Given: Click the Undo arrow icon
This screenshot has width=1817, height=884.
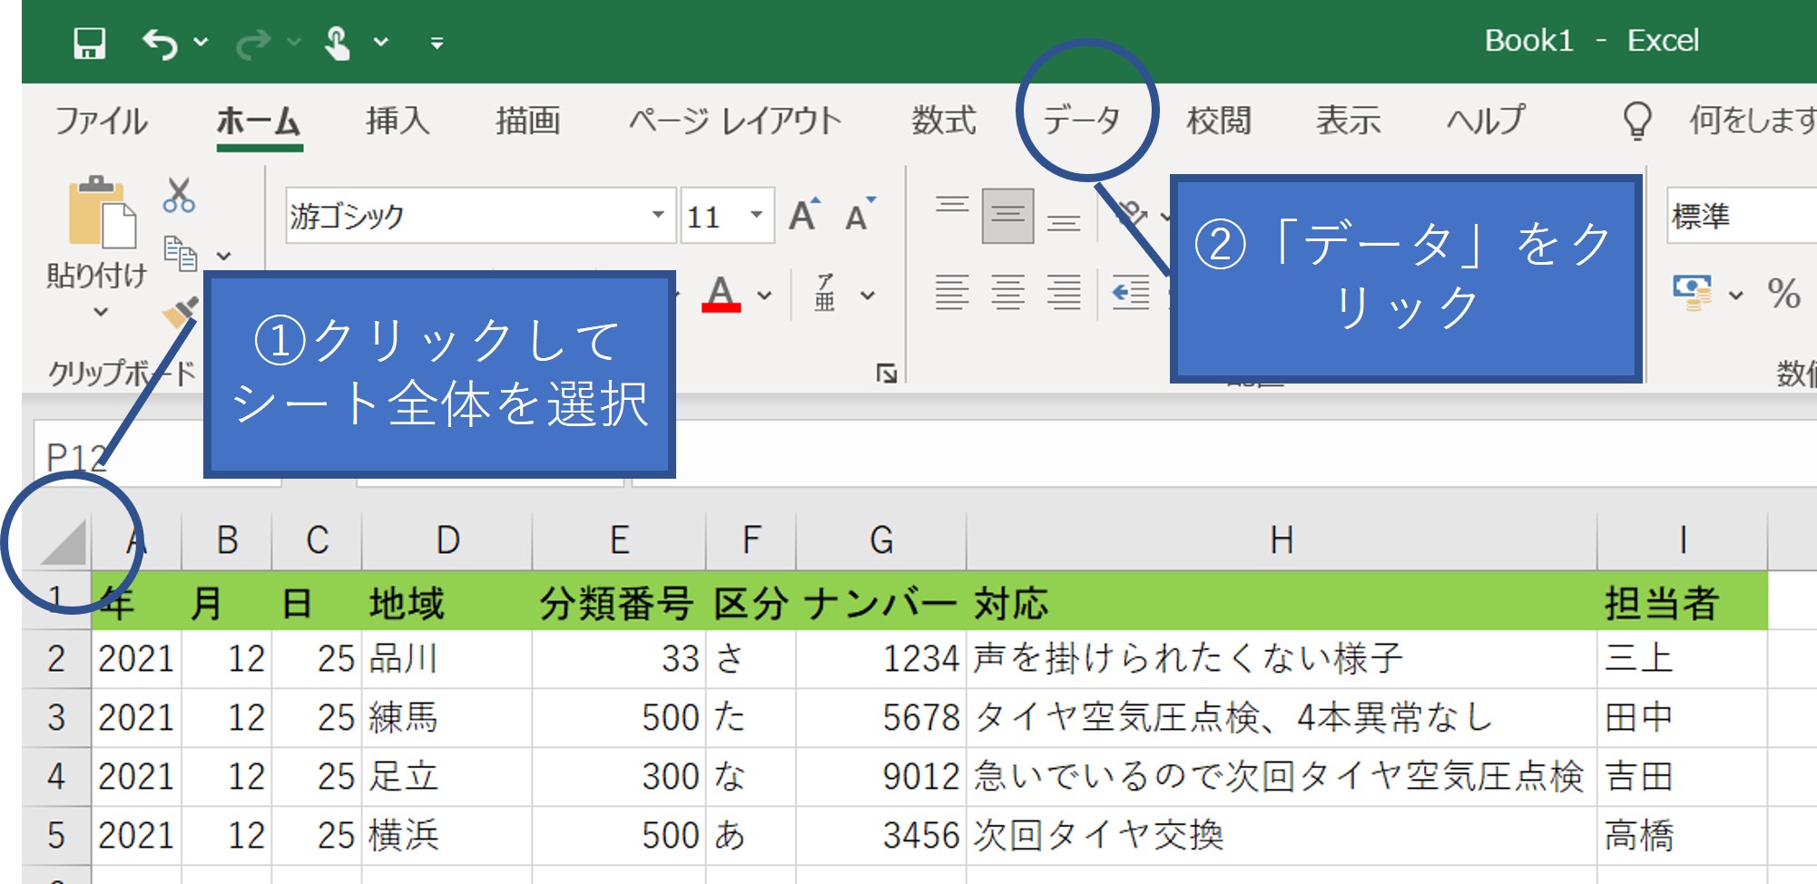Looking at the screenshot, I should [x=160, y=43].
